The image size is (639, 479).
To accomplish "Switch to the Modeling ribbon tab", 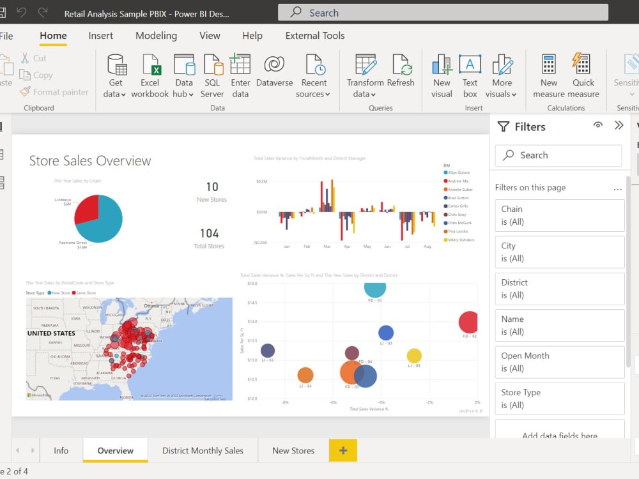I will tap(156, 36).
